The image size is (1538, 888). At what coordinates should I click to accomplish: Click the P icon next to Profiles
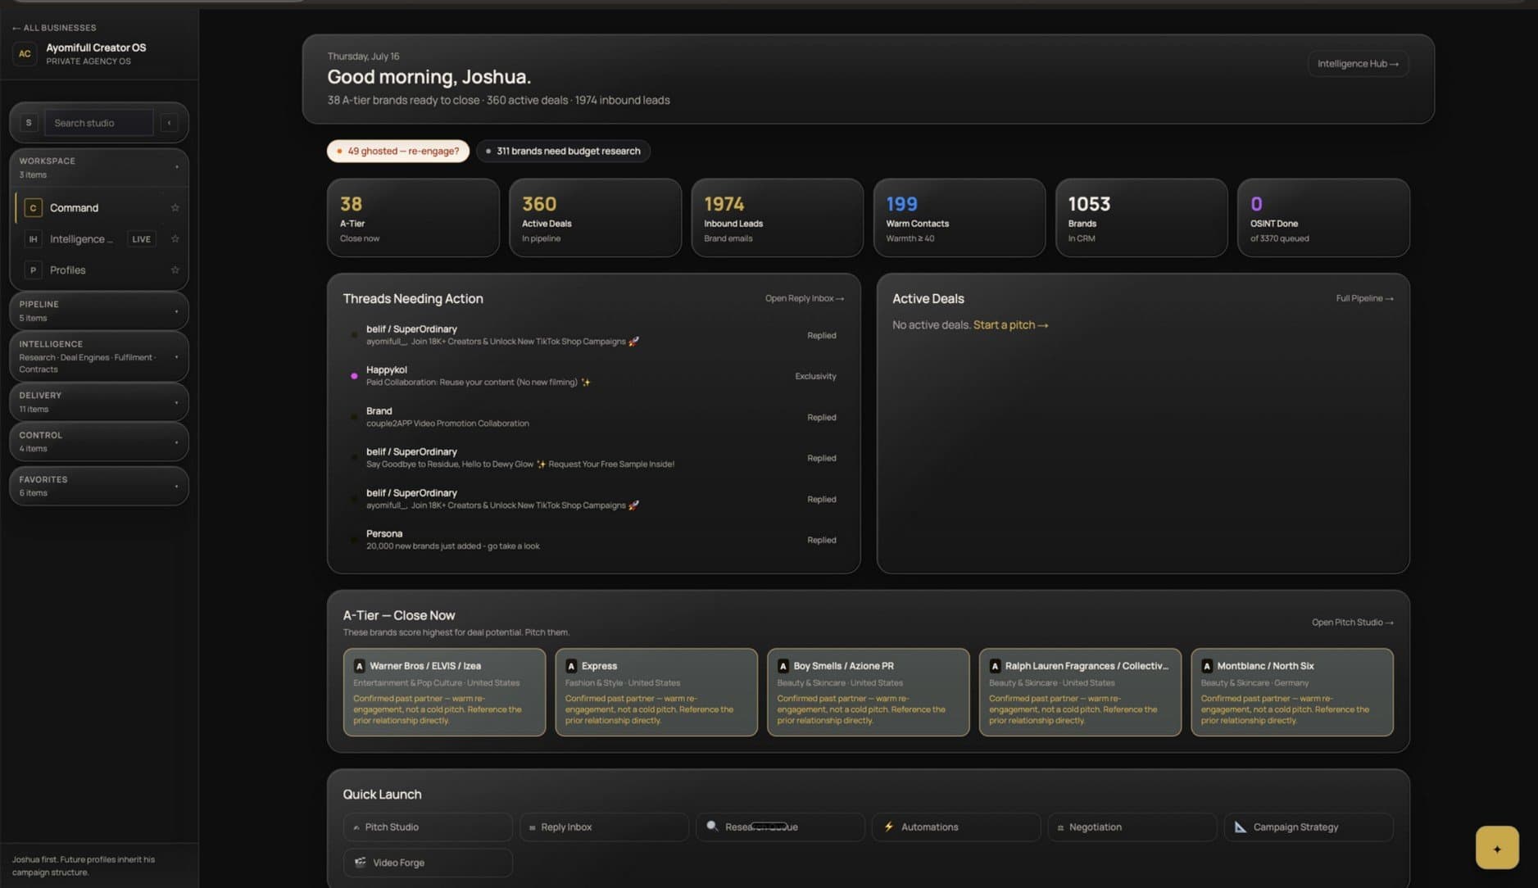click(x=33, y=270)
